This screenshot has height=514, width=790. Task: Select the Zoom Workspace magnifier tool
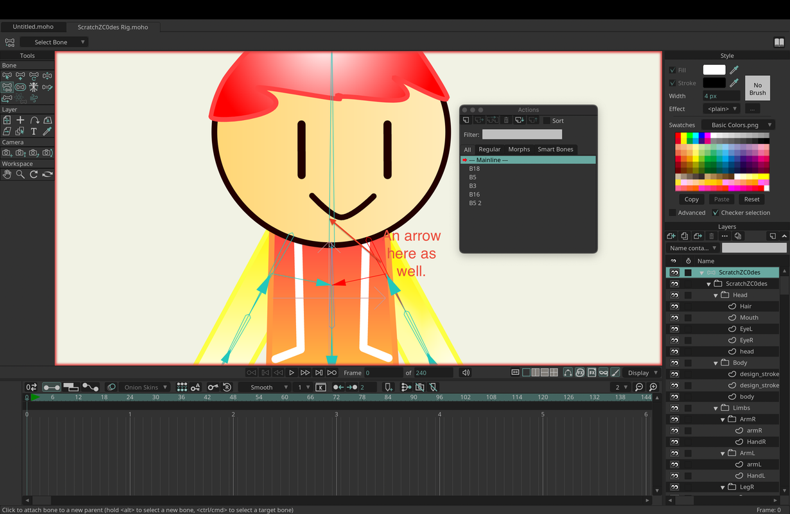(x=20, y=174)
